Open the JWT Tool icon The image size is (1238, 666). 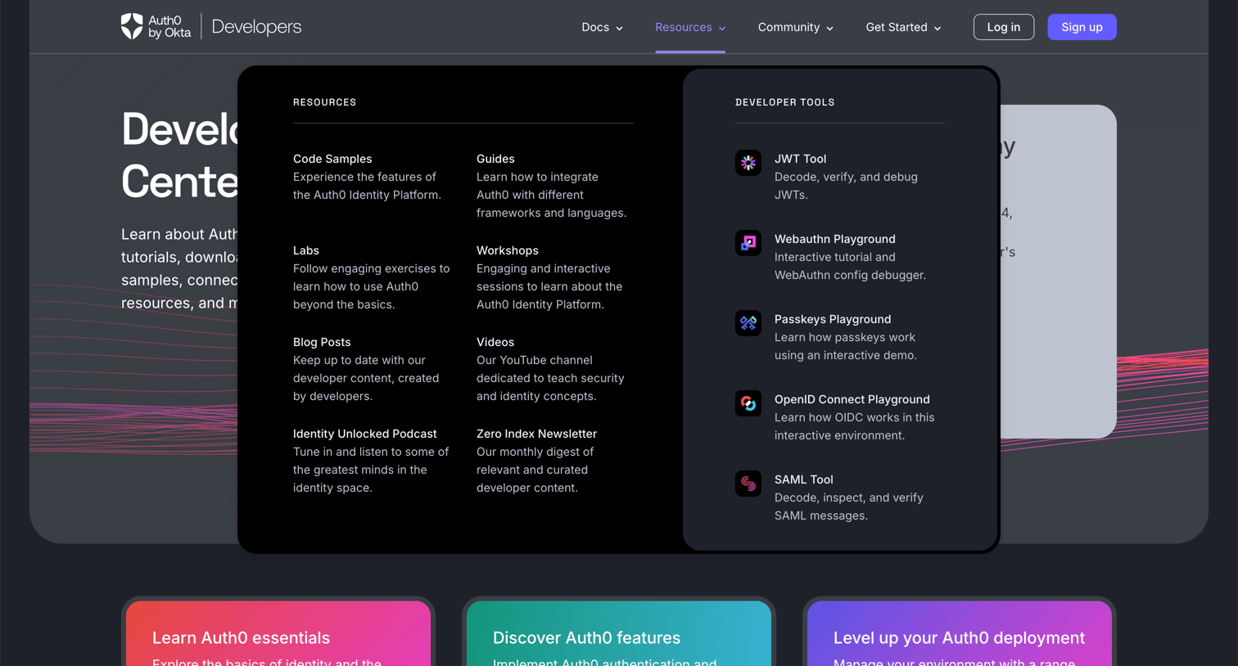[x=748, y=163]
